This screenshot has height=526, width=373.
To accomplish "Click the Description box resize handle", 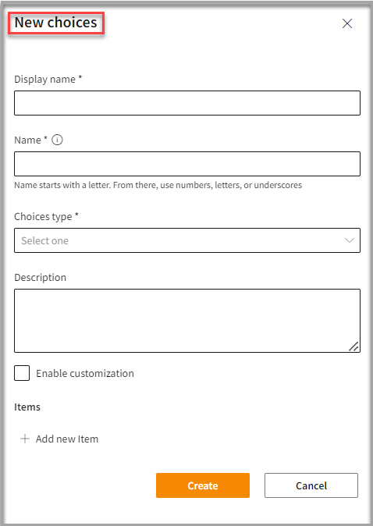I will pos(353,347).
